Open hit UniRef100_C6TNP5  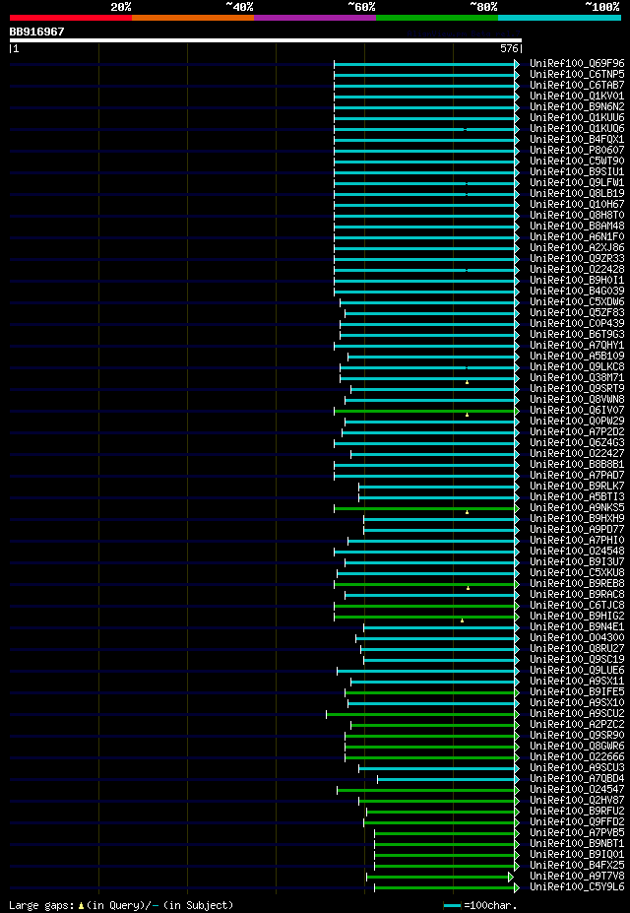pos(577,75)
